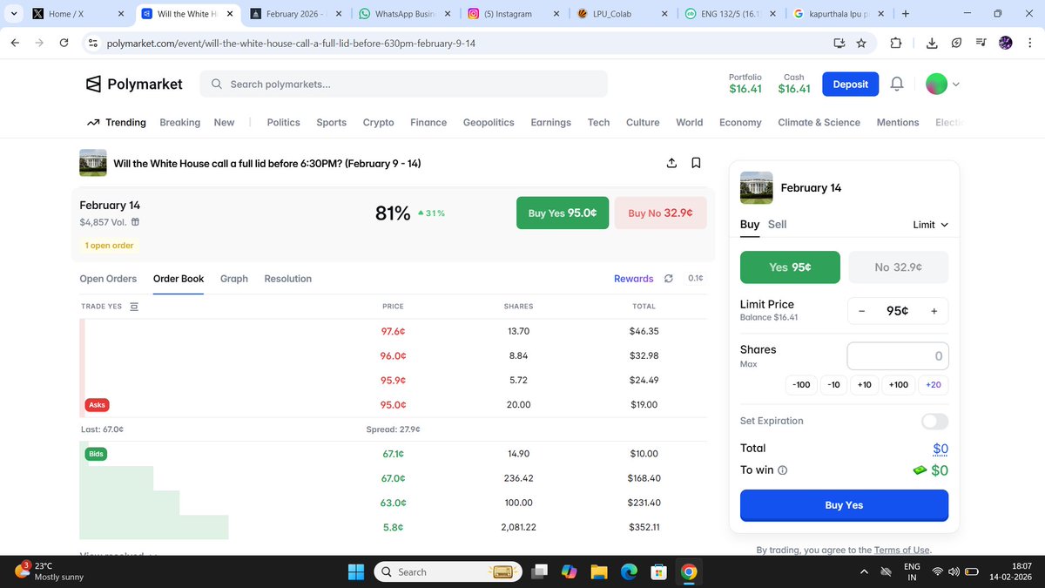This screenshot has height=588, width=1045.
Task: Click the gift icon beside volume
Action: (135, 222)
